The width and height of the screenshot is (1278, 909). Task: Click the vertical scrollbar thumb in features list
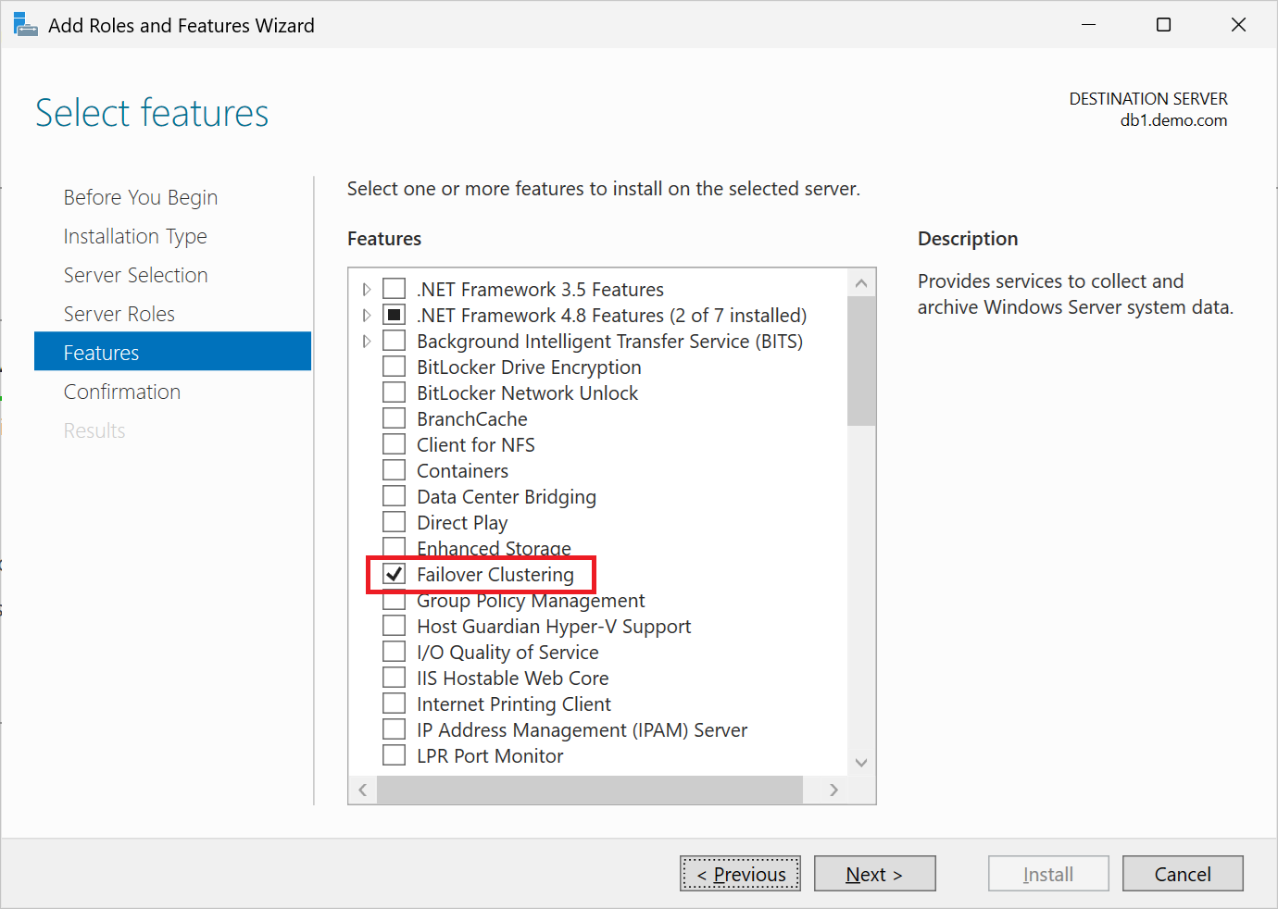coord(861,361)
